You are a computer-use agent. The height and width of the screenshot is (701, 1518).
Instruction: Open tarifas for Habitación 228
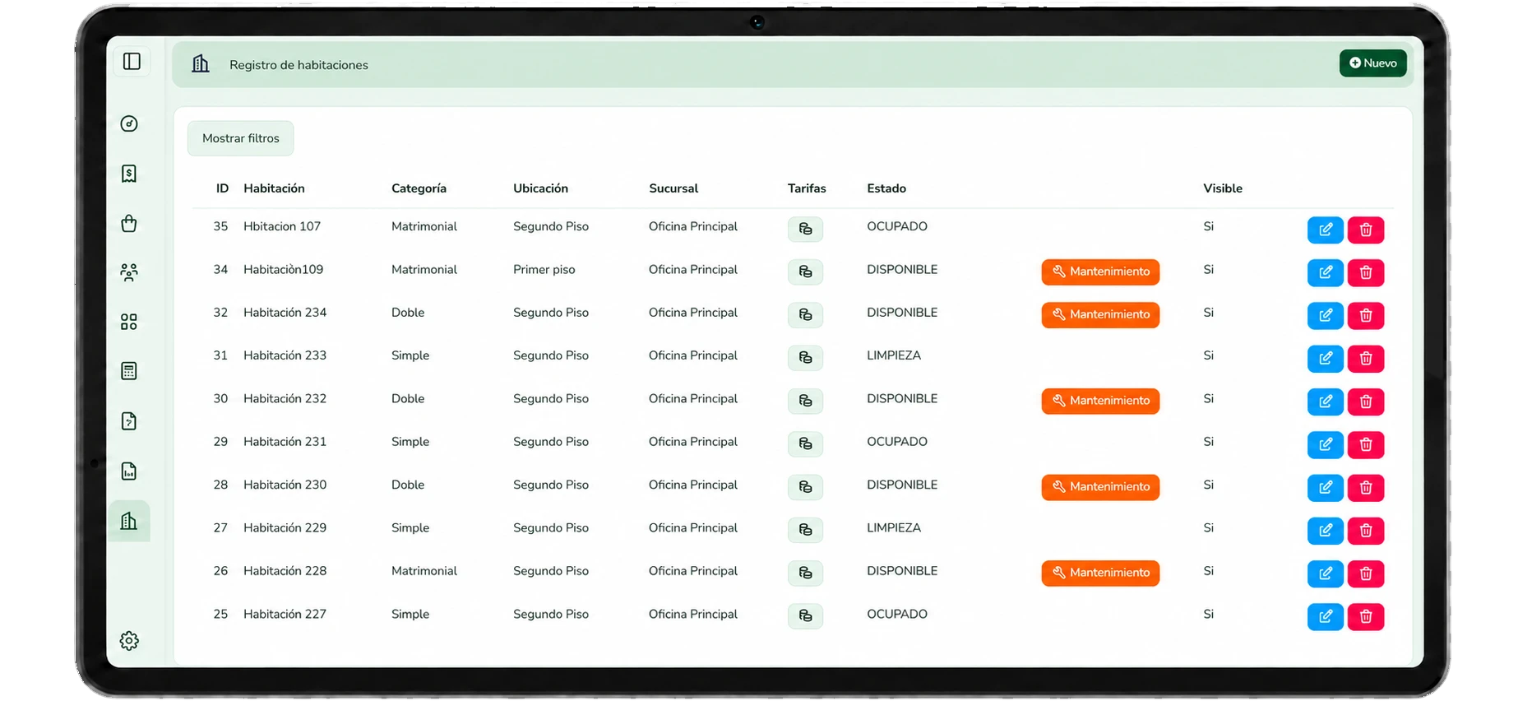pos(805,573)
